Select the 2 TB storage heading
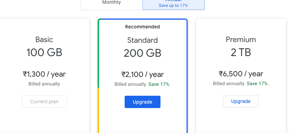The height and width of the screenshot is (133, 294). click(241, 52)
